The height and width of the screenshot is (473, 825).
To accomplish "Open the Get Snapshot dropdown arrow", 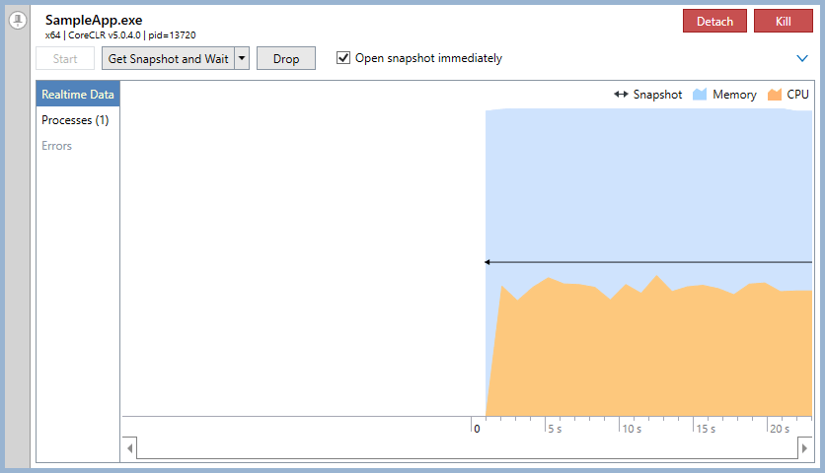I will click(242, 58).
